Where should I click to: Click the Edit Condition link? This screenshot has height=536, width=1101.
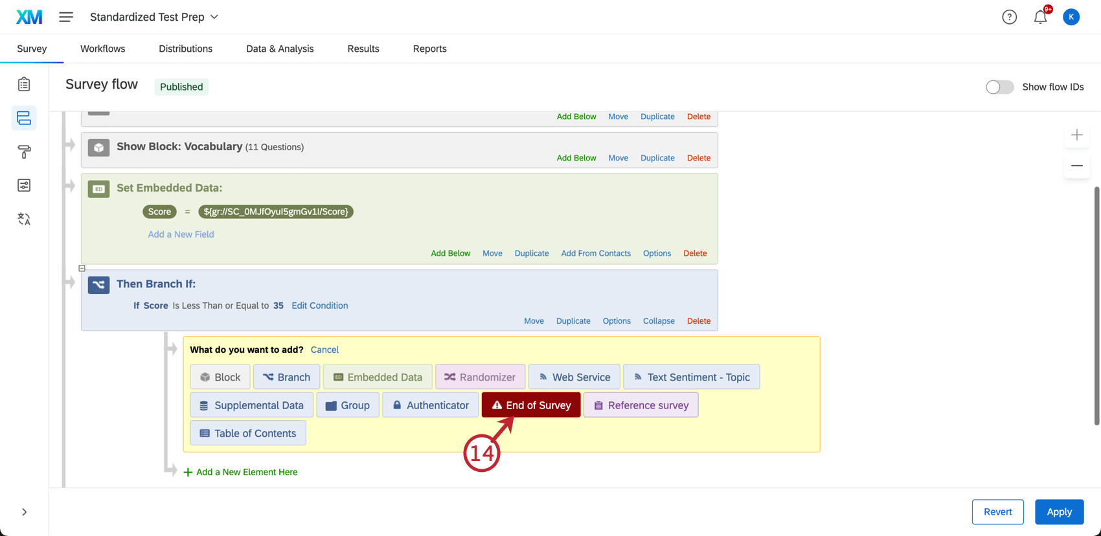click(319, 306)
